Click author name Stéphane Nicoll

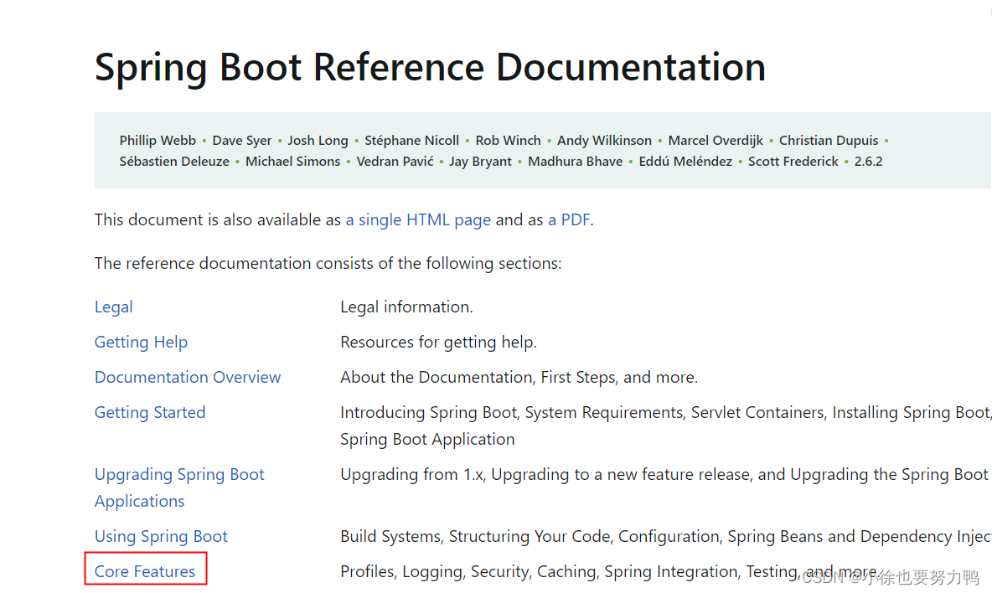point(412,141)
